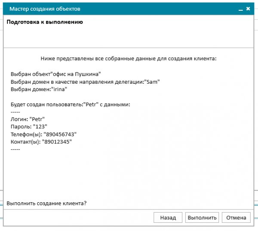Viewport: 258px width, 231px height.
Task: Minimize the object creation wizard window
Action: (240, 9)
